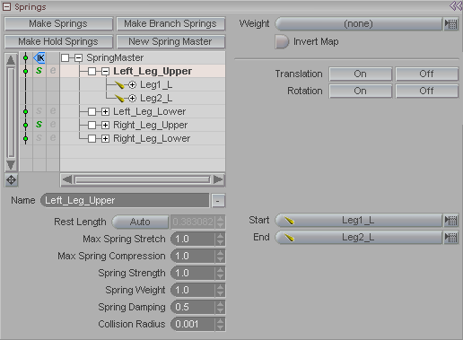Click the IK icon beside SpringMaster
The width and height of the screenshot is (463, 340).
[39, 57]
